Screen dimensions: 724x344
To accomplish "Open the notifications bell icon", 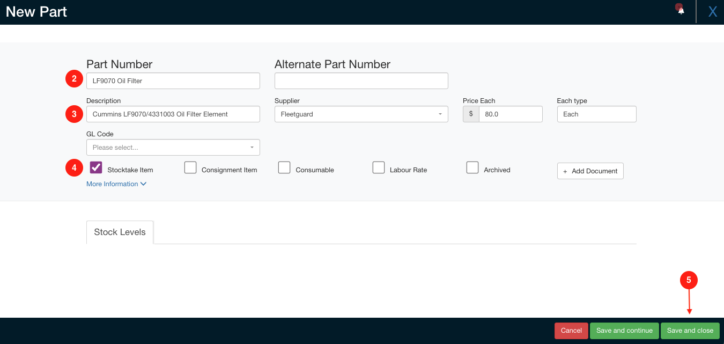I will click(x=679, y=10).
